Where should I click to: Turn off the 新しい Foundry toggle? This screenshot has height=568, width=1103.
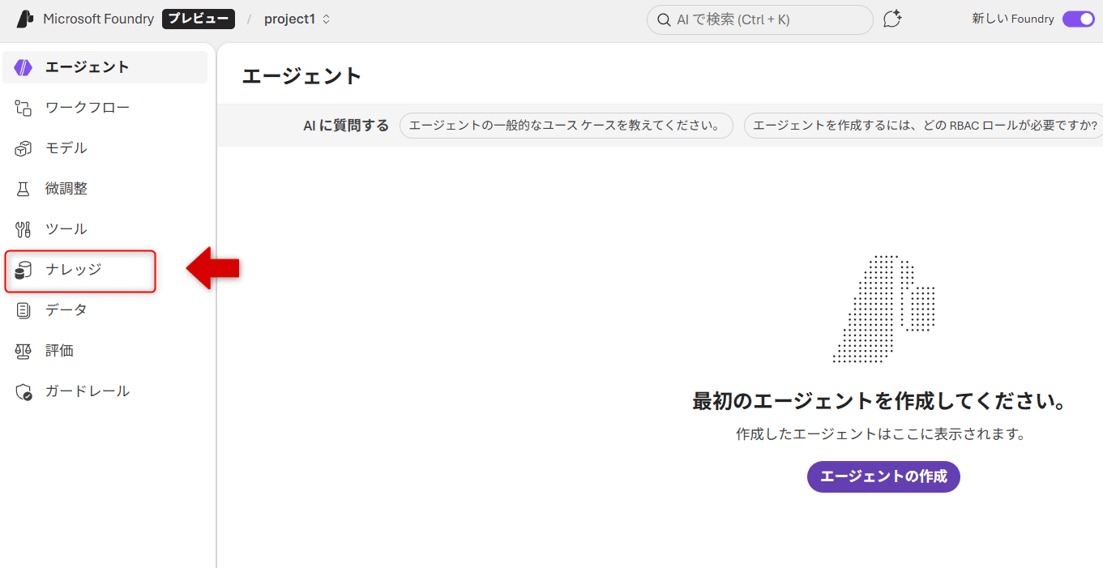(x=1079, y=19)
